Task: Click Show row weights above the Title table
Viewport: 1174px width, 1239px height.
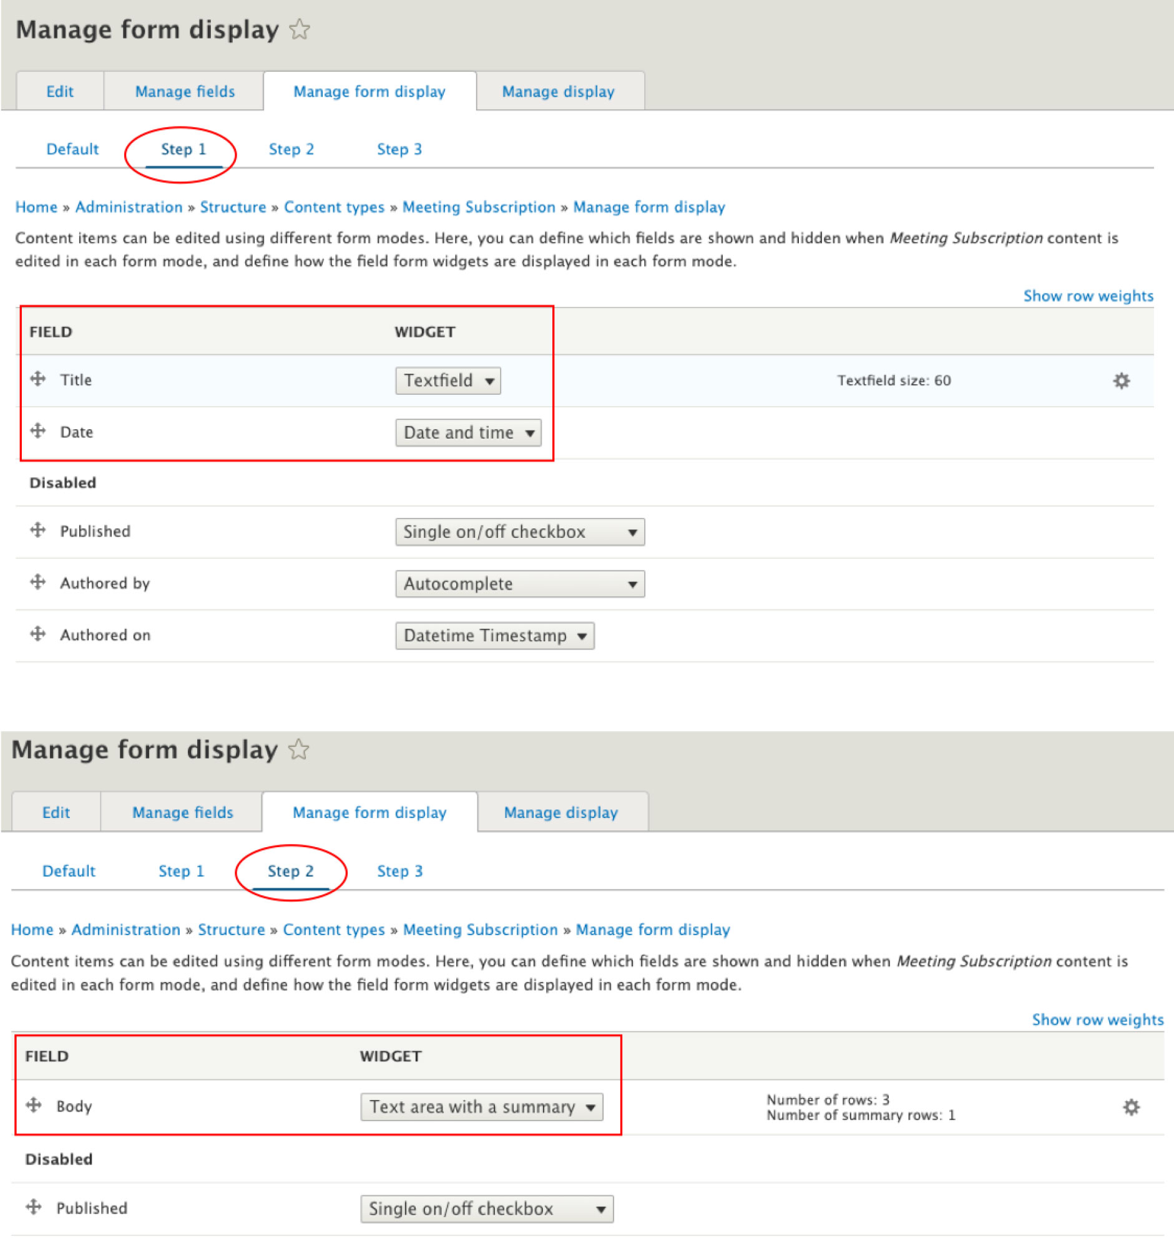Action: [1088, 296]
